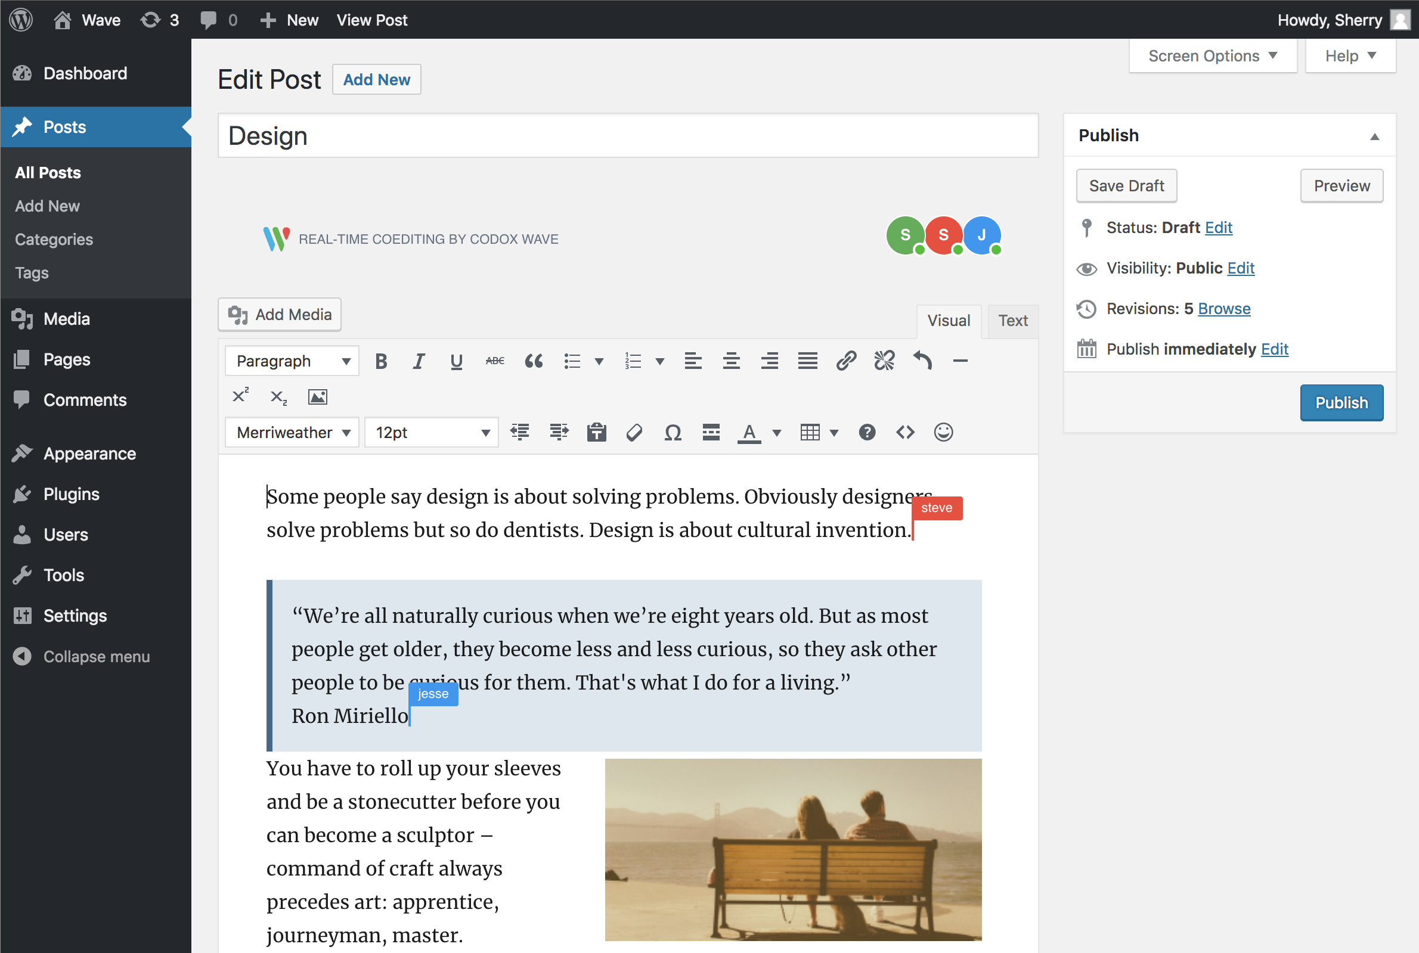Browse the post revisions link
Viewport: 1419px width, 953px height.
[x=1224, y=309]
